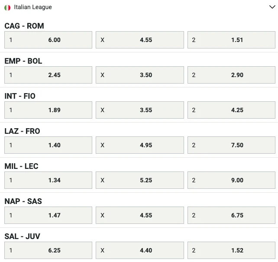Choose Napoli home win at 1.47
The height and width of the screenshot is (262, 278).
[48, 215]
